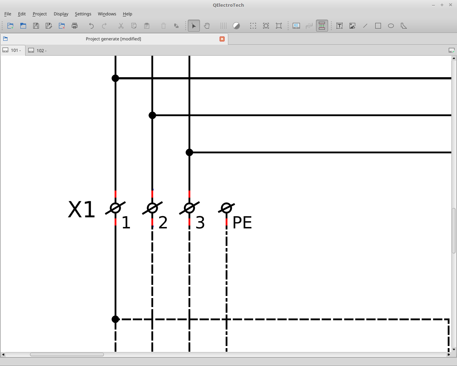Click the add new folio button
457x366 pixels.
click(x=452, y=50)
